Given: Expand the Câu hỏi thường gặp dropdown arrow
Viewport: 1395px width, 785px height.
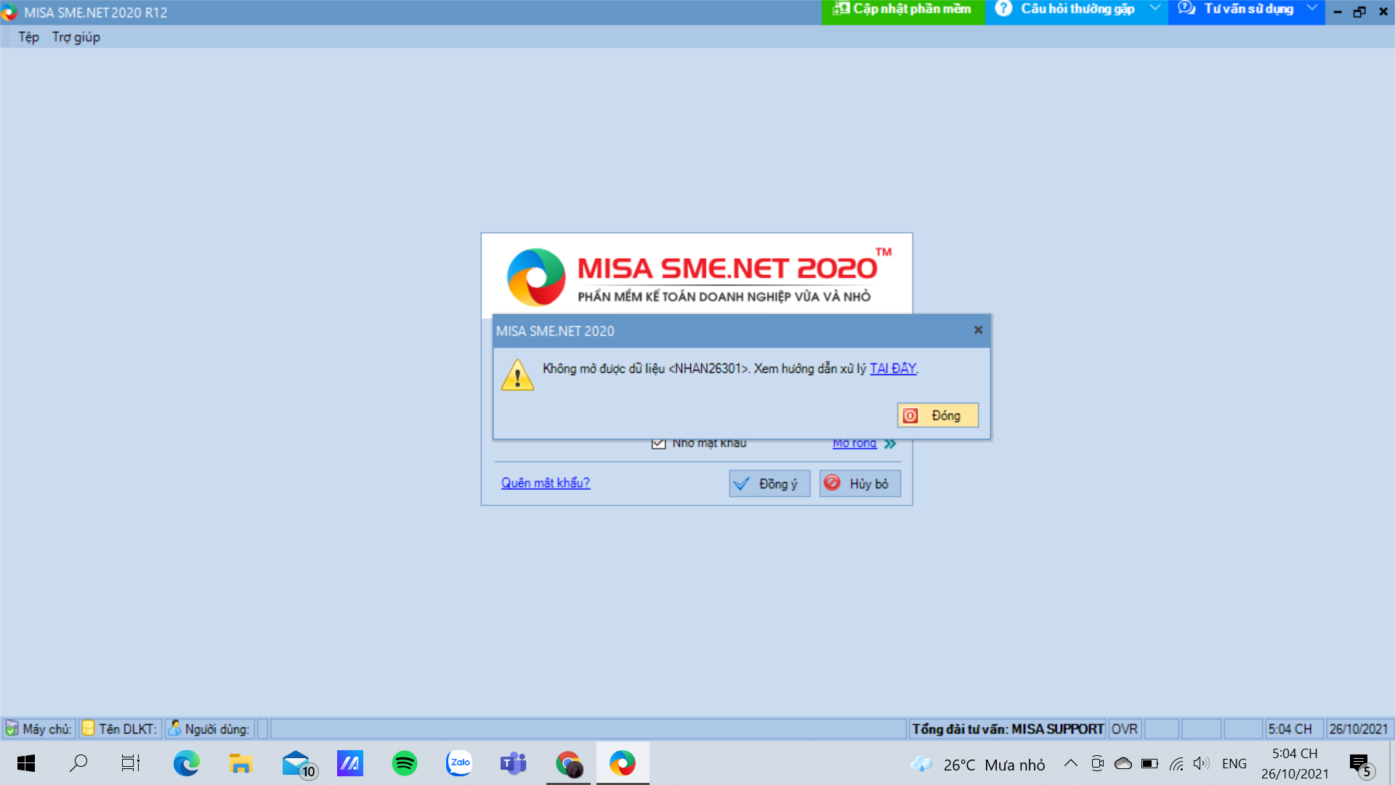Looking at the screenshot, I should (x=1155, y=8).
